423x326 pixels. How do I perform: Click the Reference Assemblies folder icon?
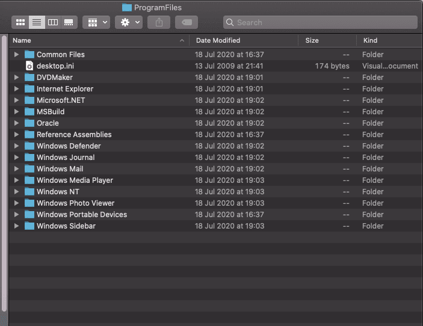29,134
